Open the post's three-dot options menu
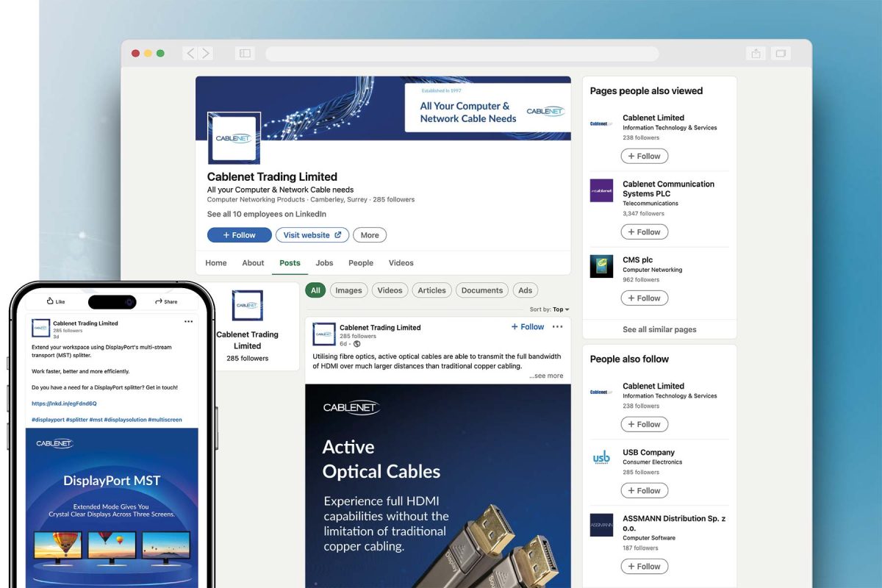882x588 pixels. tap(557, 327)
